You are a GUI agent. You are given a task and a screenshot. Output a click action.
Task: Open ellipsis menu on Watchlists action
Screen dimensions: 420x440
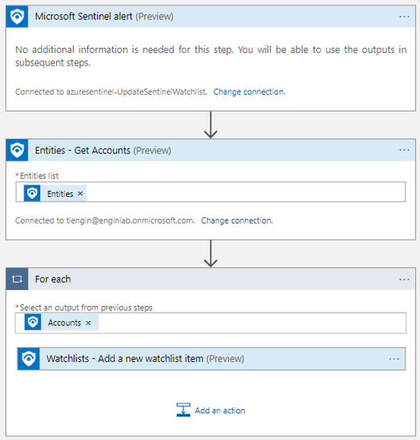pyautogui.click(x=394, y=359)
